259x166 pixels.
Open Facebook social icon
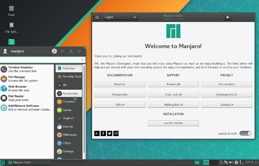103,133
